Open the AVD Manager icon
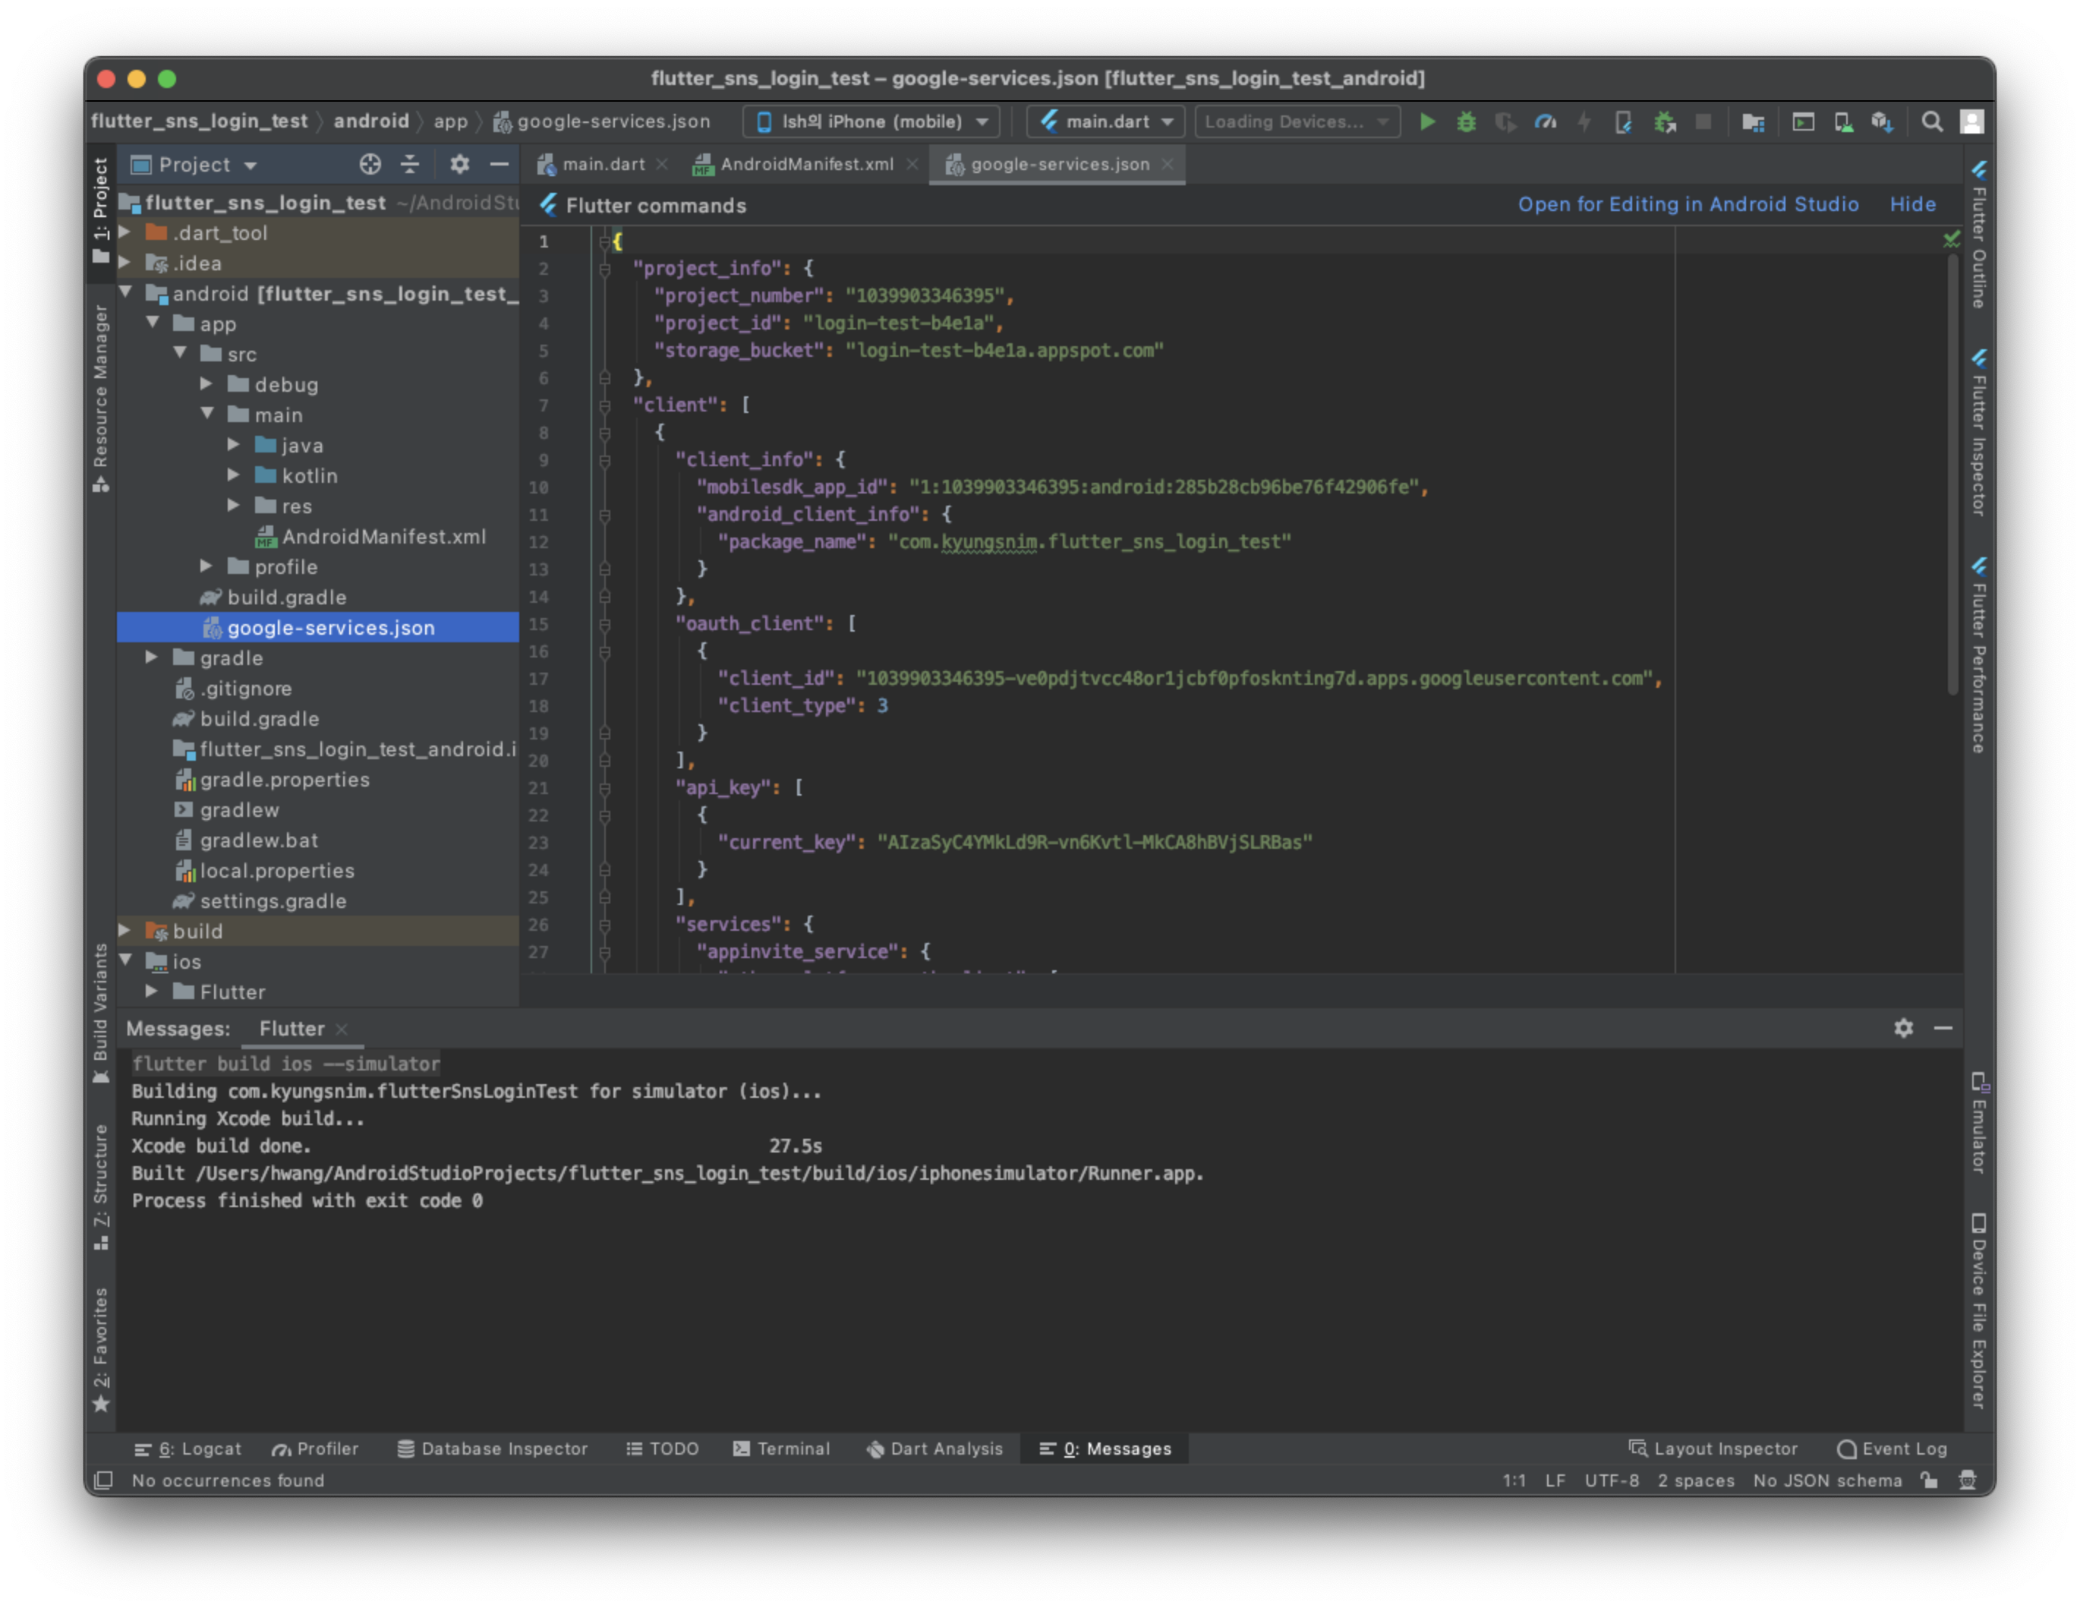2080x1608 pixels. tap(1843, 122)
